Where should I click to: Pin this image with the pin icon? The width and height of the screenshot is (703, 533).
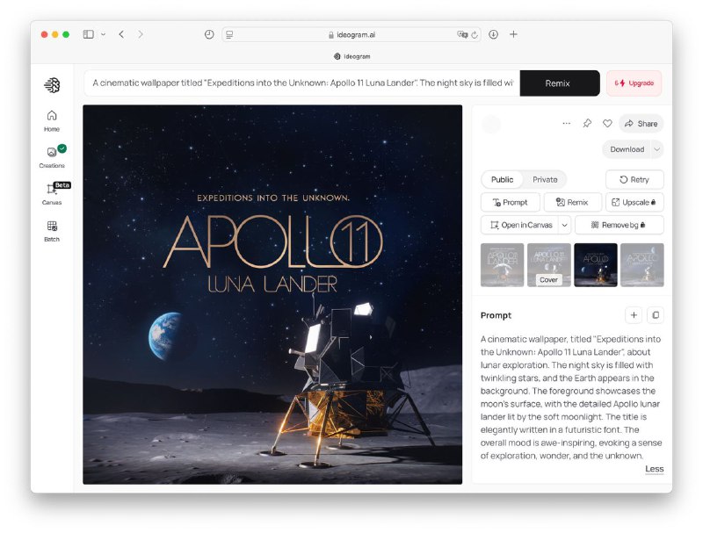[587, 124]
